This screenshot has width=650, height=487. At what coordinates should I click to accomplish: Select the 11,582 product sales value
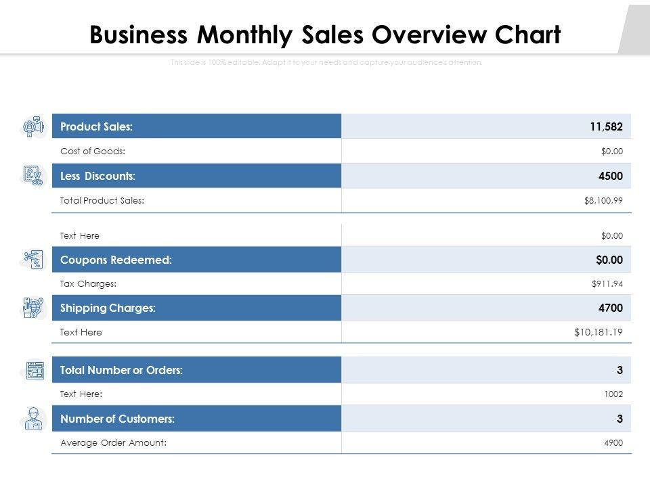tap(605, 126)
